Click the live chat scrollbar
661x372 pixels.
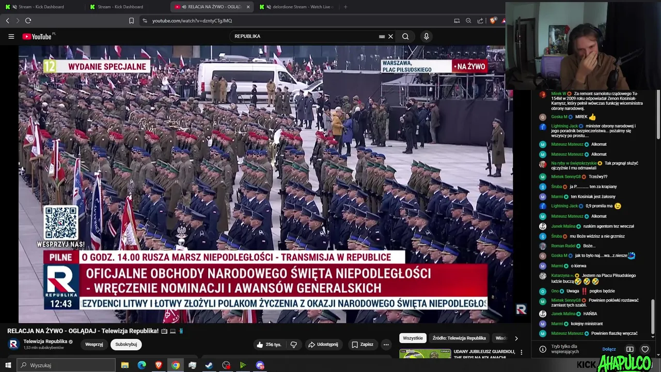(653, 317)
